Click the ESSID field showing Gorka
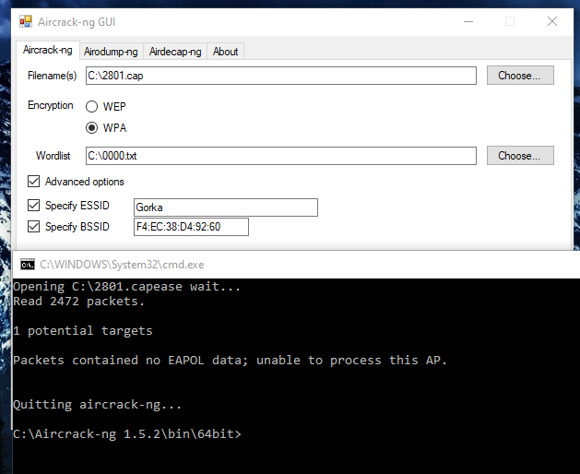 [225, 207]
